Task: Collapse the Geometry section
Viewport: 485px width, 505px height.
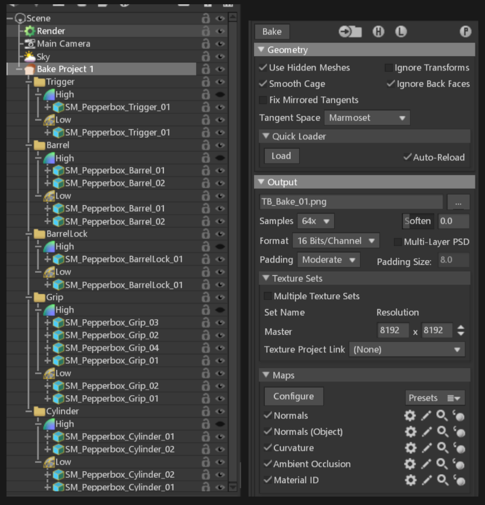Action: tap(261, 50)
